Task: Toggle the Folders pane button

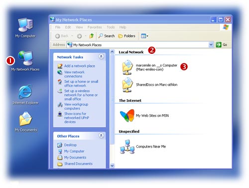Action: click(126, 36)
